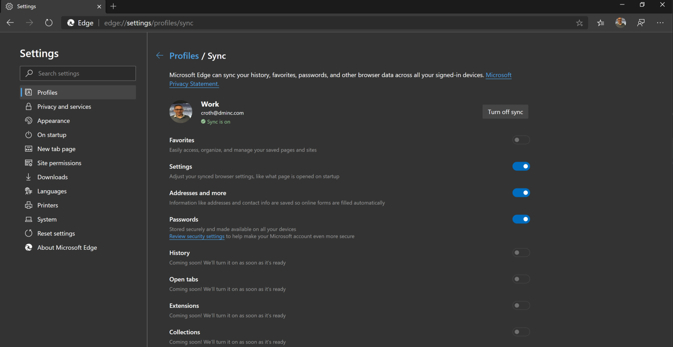673x347 pixels.
Task: Open the Review security settings link
Action: [197, 236]
